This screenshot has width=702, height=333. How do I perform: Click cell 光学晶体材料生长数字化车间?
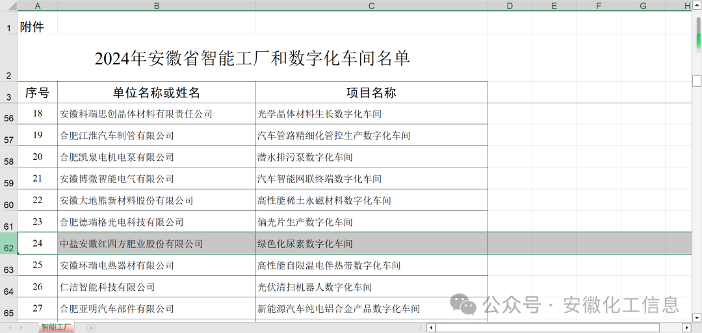click(x=372, y=114)
